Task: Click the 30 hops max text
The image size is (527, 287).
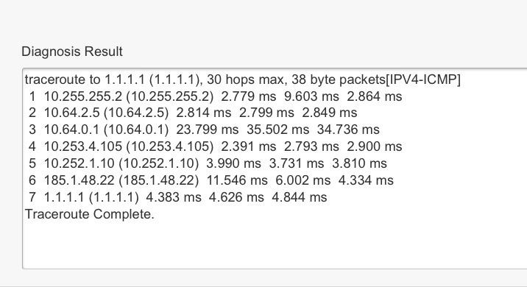Action: pyautogui.click(x=245, y=79)
